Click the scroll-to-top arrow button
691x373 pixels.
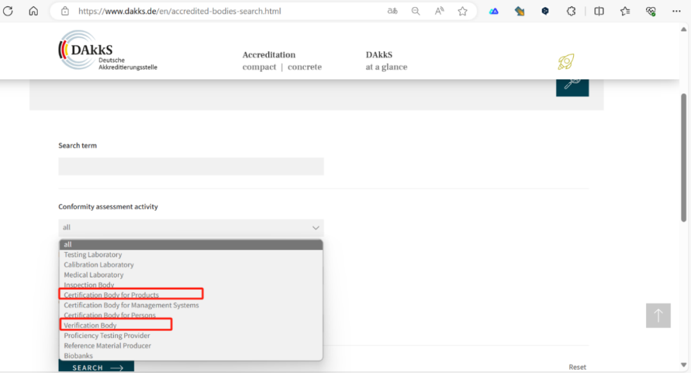658,315
